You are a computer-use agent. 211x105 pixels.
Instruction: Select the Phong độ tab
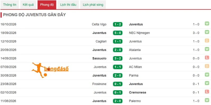tap(47, 5)
